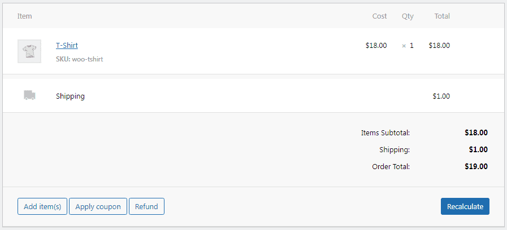
Task: Open the T-Shirt product link
Action: pyautogui.click(x=67, y=46)
